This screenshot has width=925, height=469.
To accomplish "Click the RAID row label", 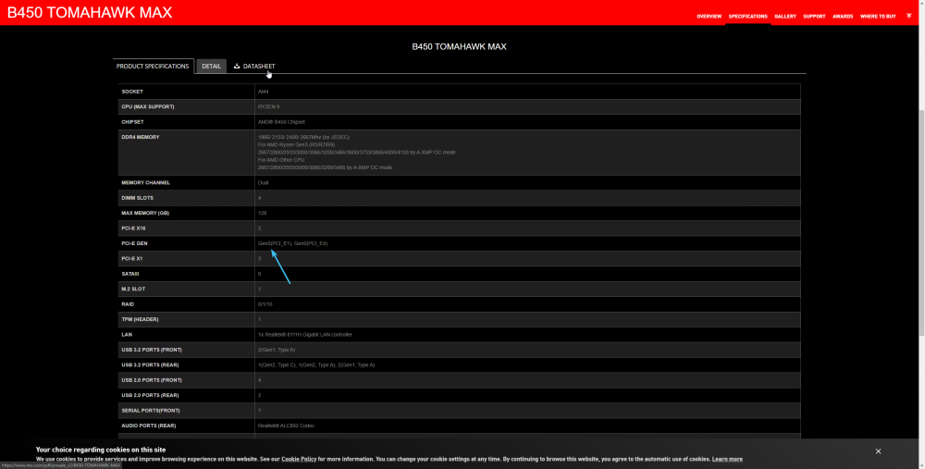I will click(128, 304).
